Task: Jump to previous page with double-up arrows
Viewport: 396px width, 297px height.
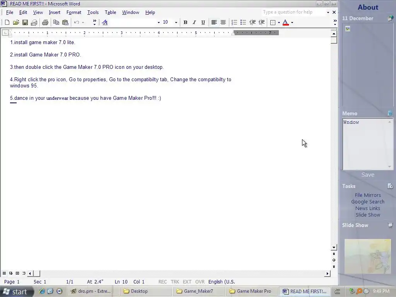Action: click(x=334, y=254)
